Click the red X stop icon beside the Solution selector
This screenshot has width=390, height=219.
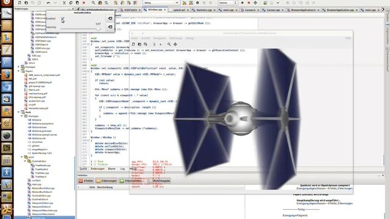click(249, 2)
